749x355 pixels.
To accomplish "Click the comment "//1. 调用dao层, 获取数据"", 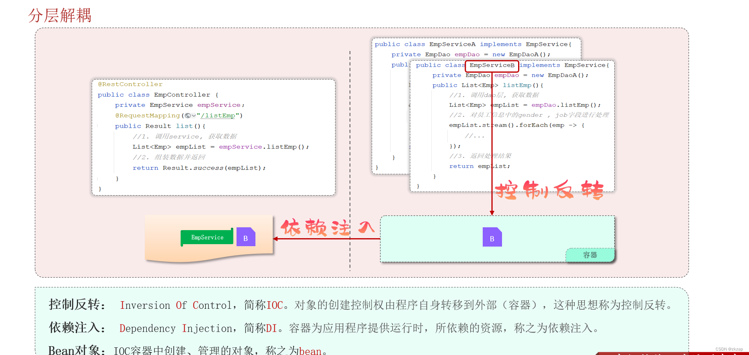I will pos(494,95).
